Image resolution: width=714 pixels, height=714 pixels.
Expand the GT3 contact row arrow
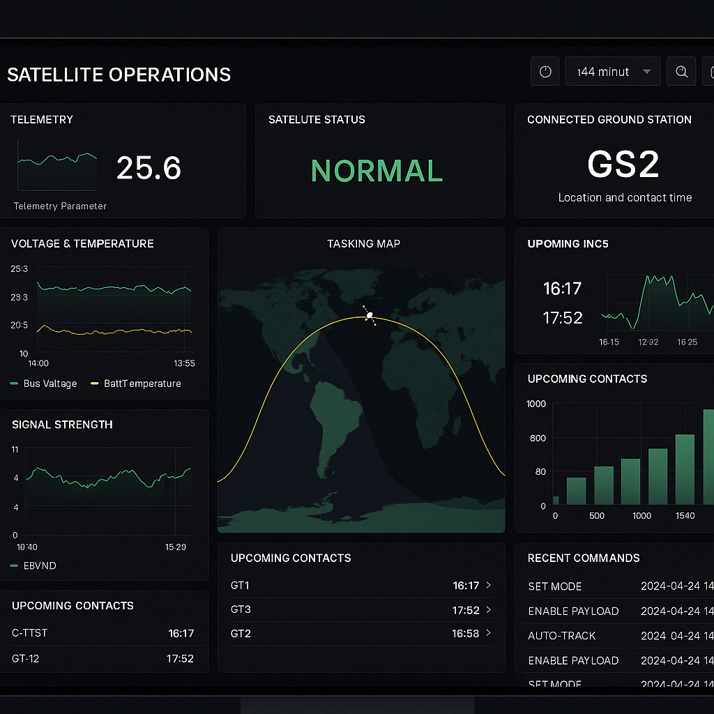point(488,610)
